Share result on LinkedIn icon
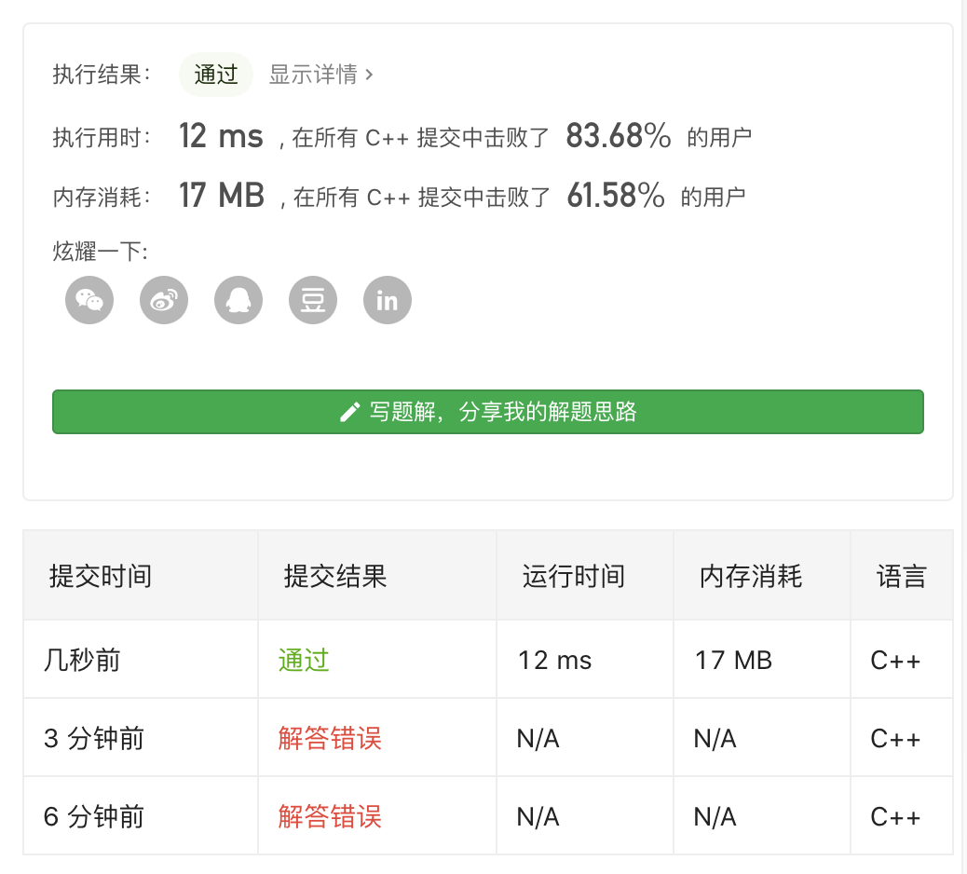Image resolution: width=967 pixels, height=874 pixels. pyautogui.click(x=388, y=301)
